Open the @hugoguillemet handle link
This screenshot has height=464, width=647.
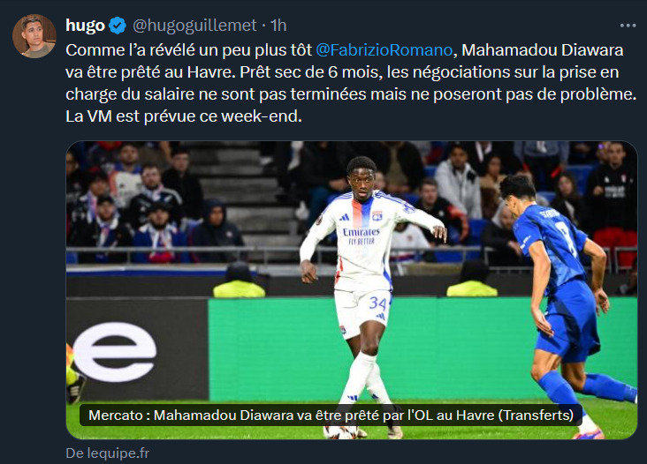click(194, 26)
